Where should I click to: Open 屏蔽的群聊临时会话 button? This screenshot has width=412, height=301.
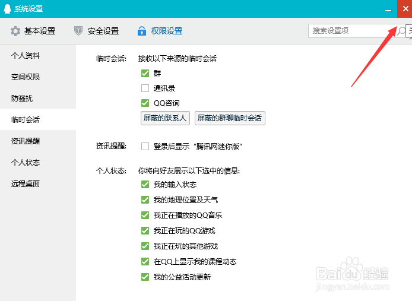click(230, 118)
